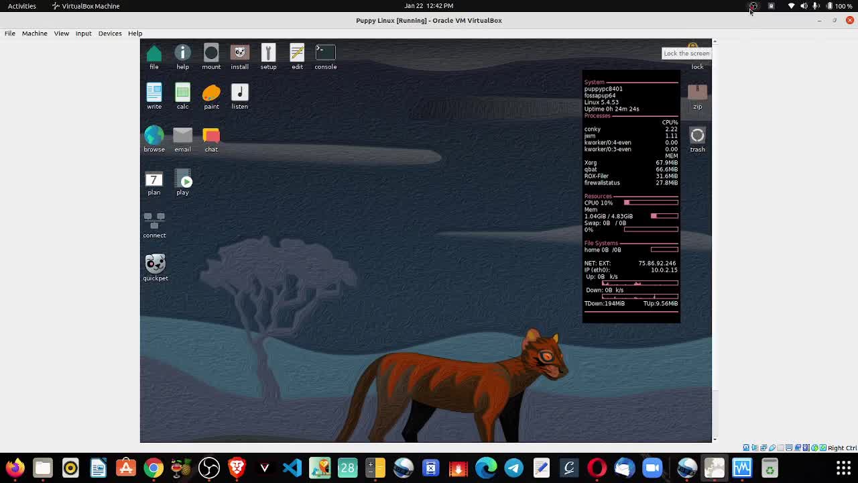Open the Machine menu
858x483 pixels.
point(34,33)
